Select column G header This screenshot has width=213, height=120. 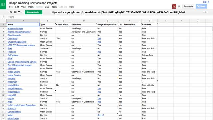point(149,21)
